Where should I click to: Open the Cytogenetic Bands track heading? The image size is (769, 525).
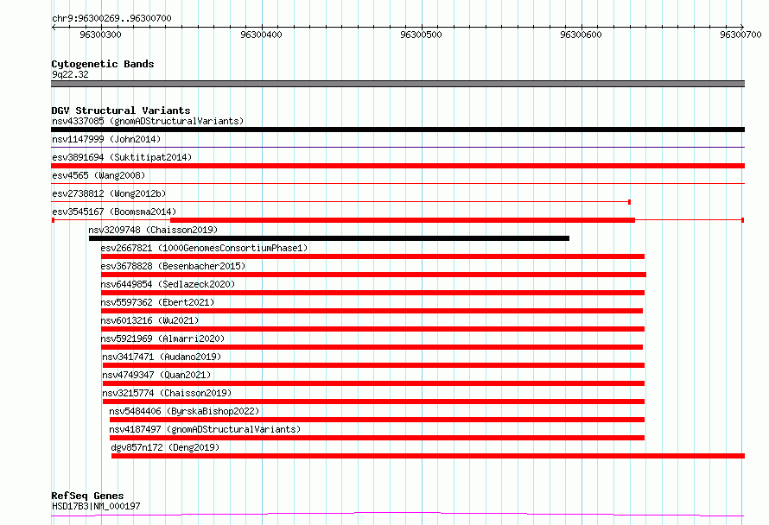click(x=103, y=64)
